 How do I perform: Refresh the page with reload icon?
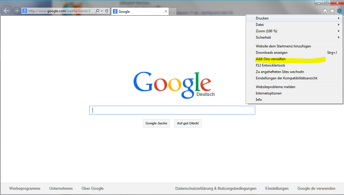[107, 11]
